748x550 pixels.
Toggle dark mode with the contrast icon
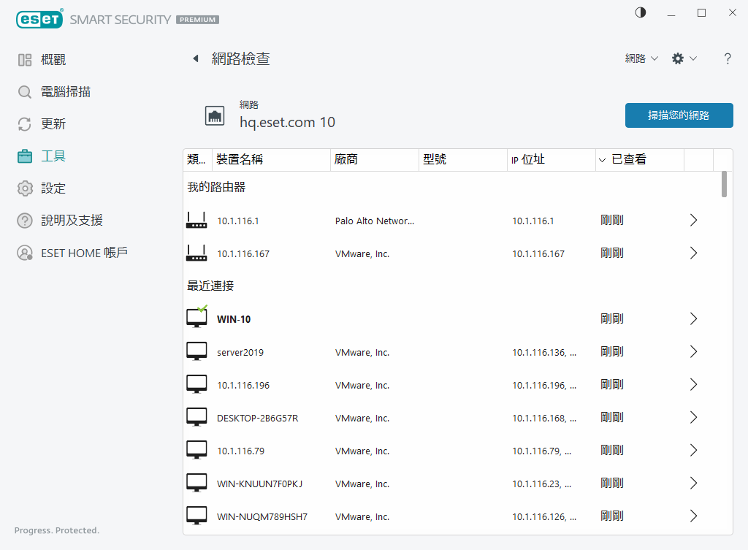click(x=640, y=12)
